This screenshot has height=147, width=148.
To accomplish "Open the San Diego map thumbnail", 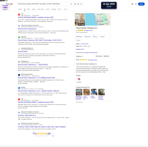I will pos(98,20).
